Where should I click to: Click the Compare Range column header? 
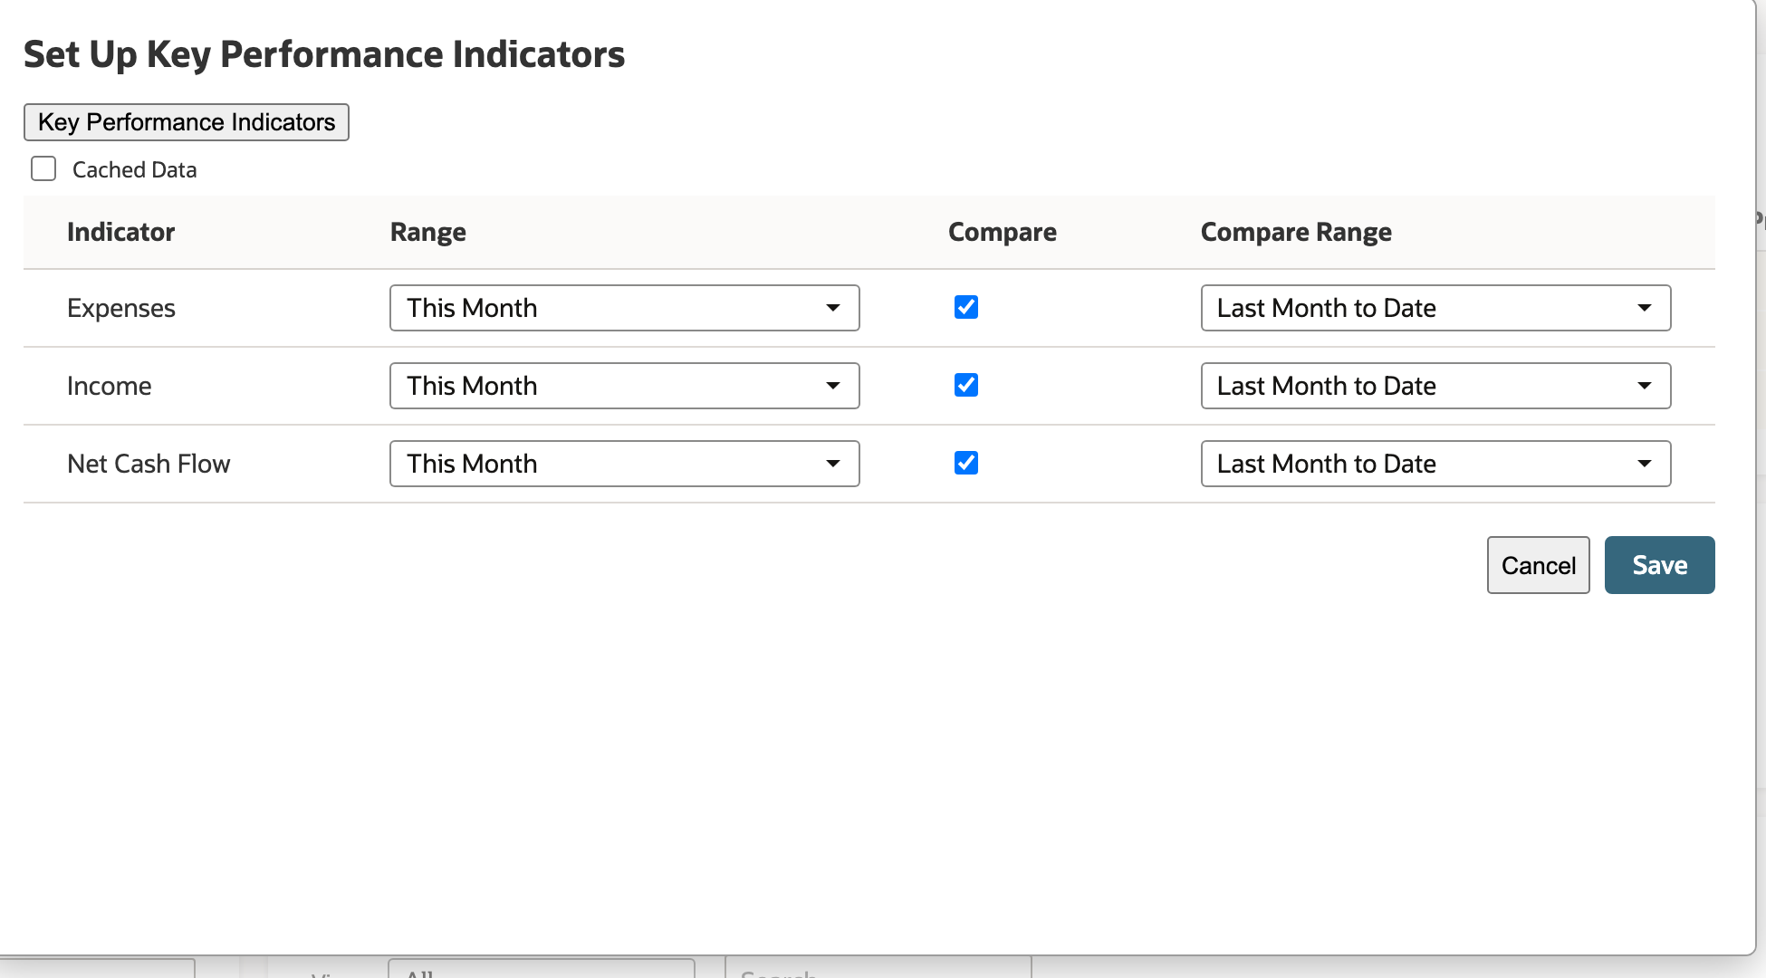[1296, 232]
